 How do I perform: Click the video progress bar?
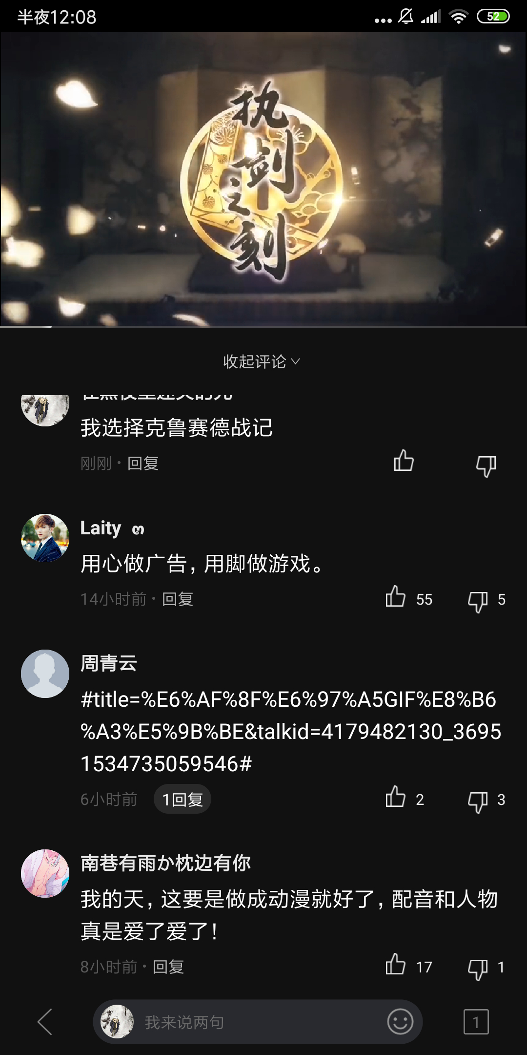(263, 326)
